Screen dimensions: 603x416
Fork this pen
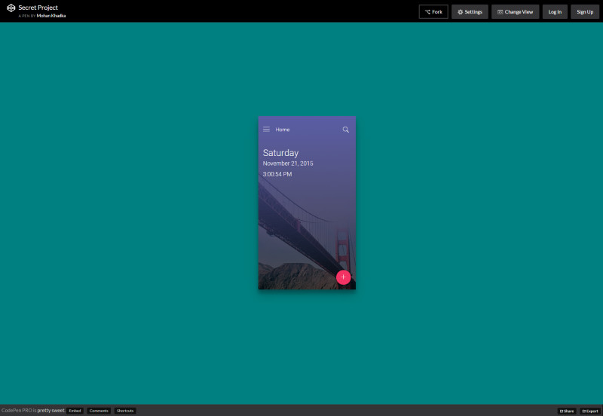tap(433, 12)
